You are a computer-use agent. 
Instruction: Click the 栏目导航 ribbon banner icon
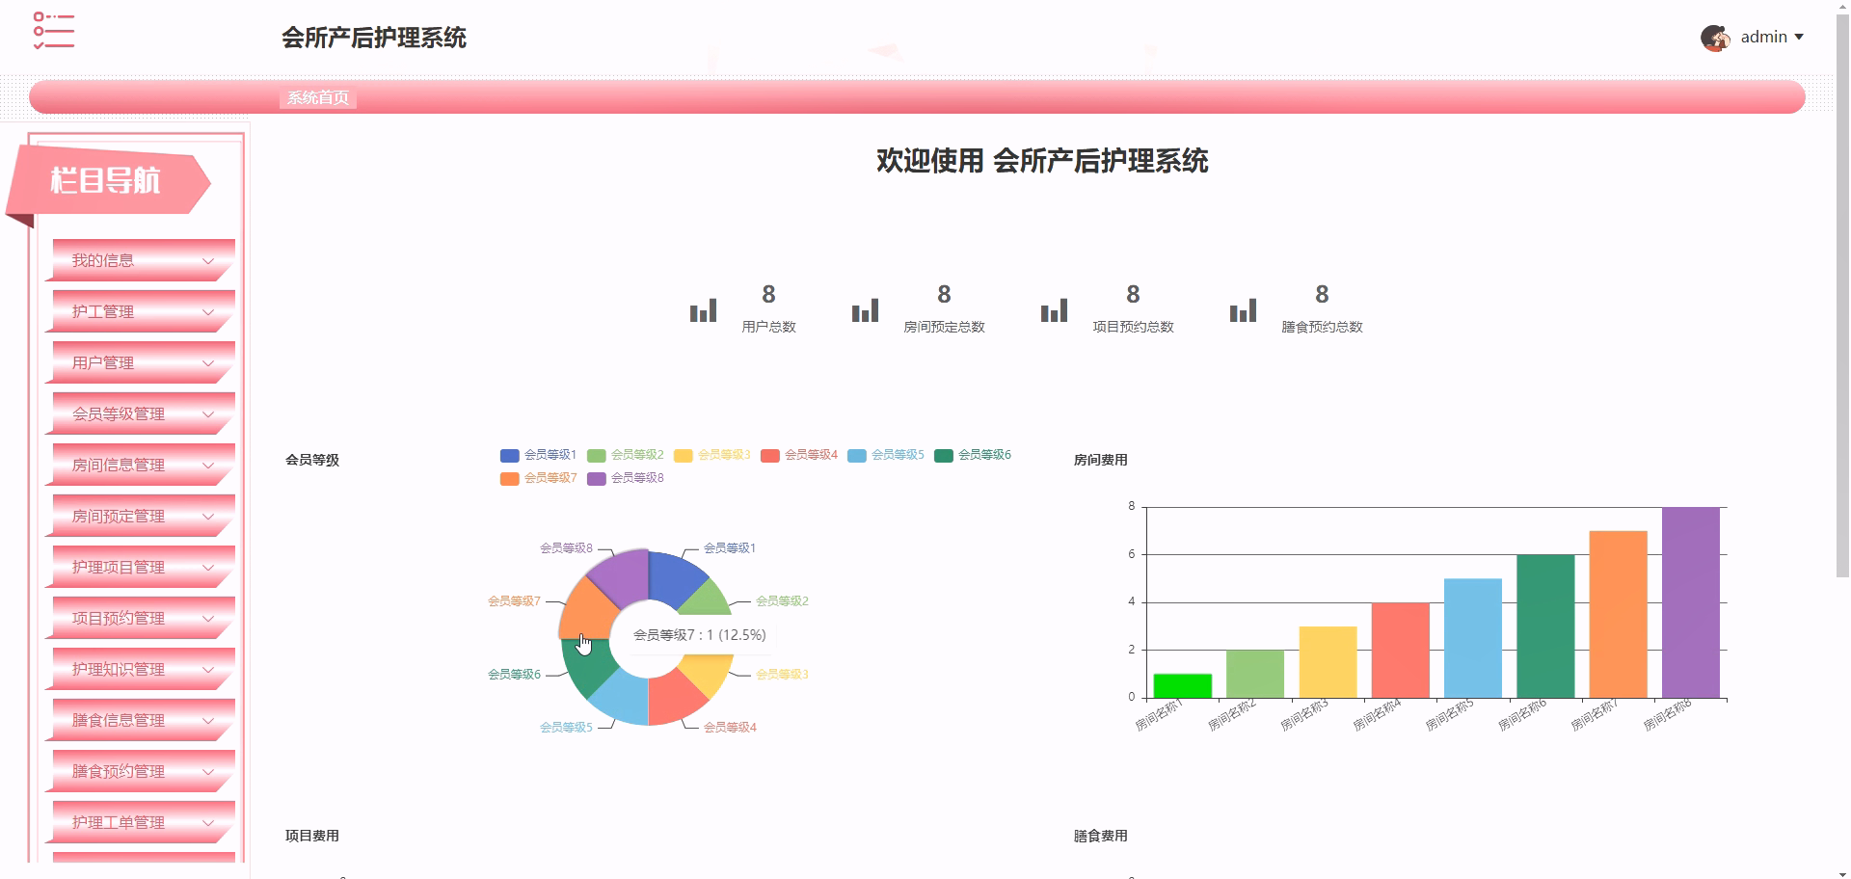(106, 181)
